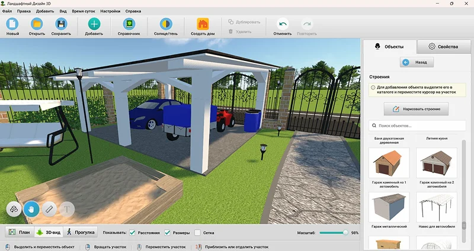Image resolution: width=474 pixels, height=251 pixels.
Task: Switch to 3D-вид view
Action: (x=49, y=232)
